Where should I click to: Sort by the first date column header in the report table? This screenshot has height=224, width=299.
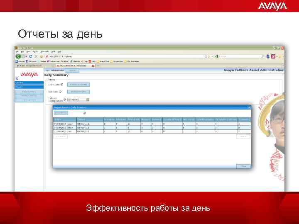[65, 119]
